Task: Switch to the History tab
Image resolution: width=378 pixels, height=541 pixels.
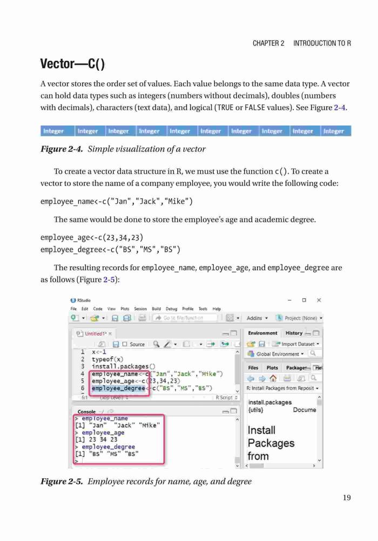Action: point(294,333)
